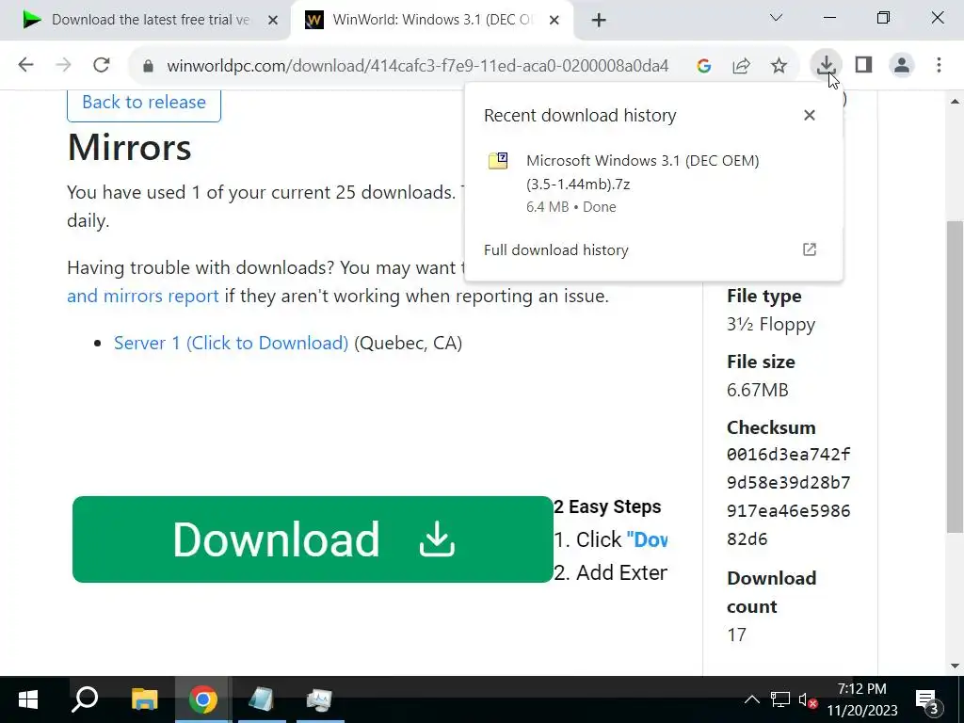View site security lock information
The height and width of the screenshot is (723, 964).
pyautogui.click(x=148, y=66)
